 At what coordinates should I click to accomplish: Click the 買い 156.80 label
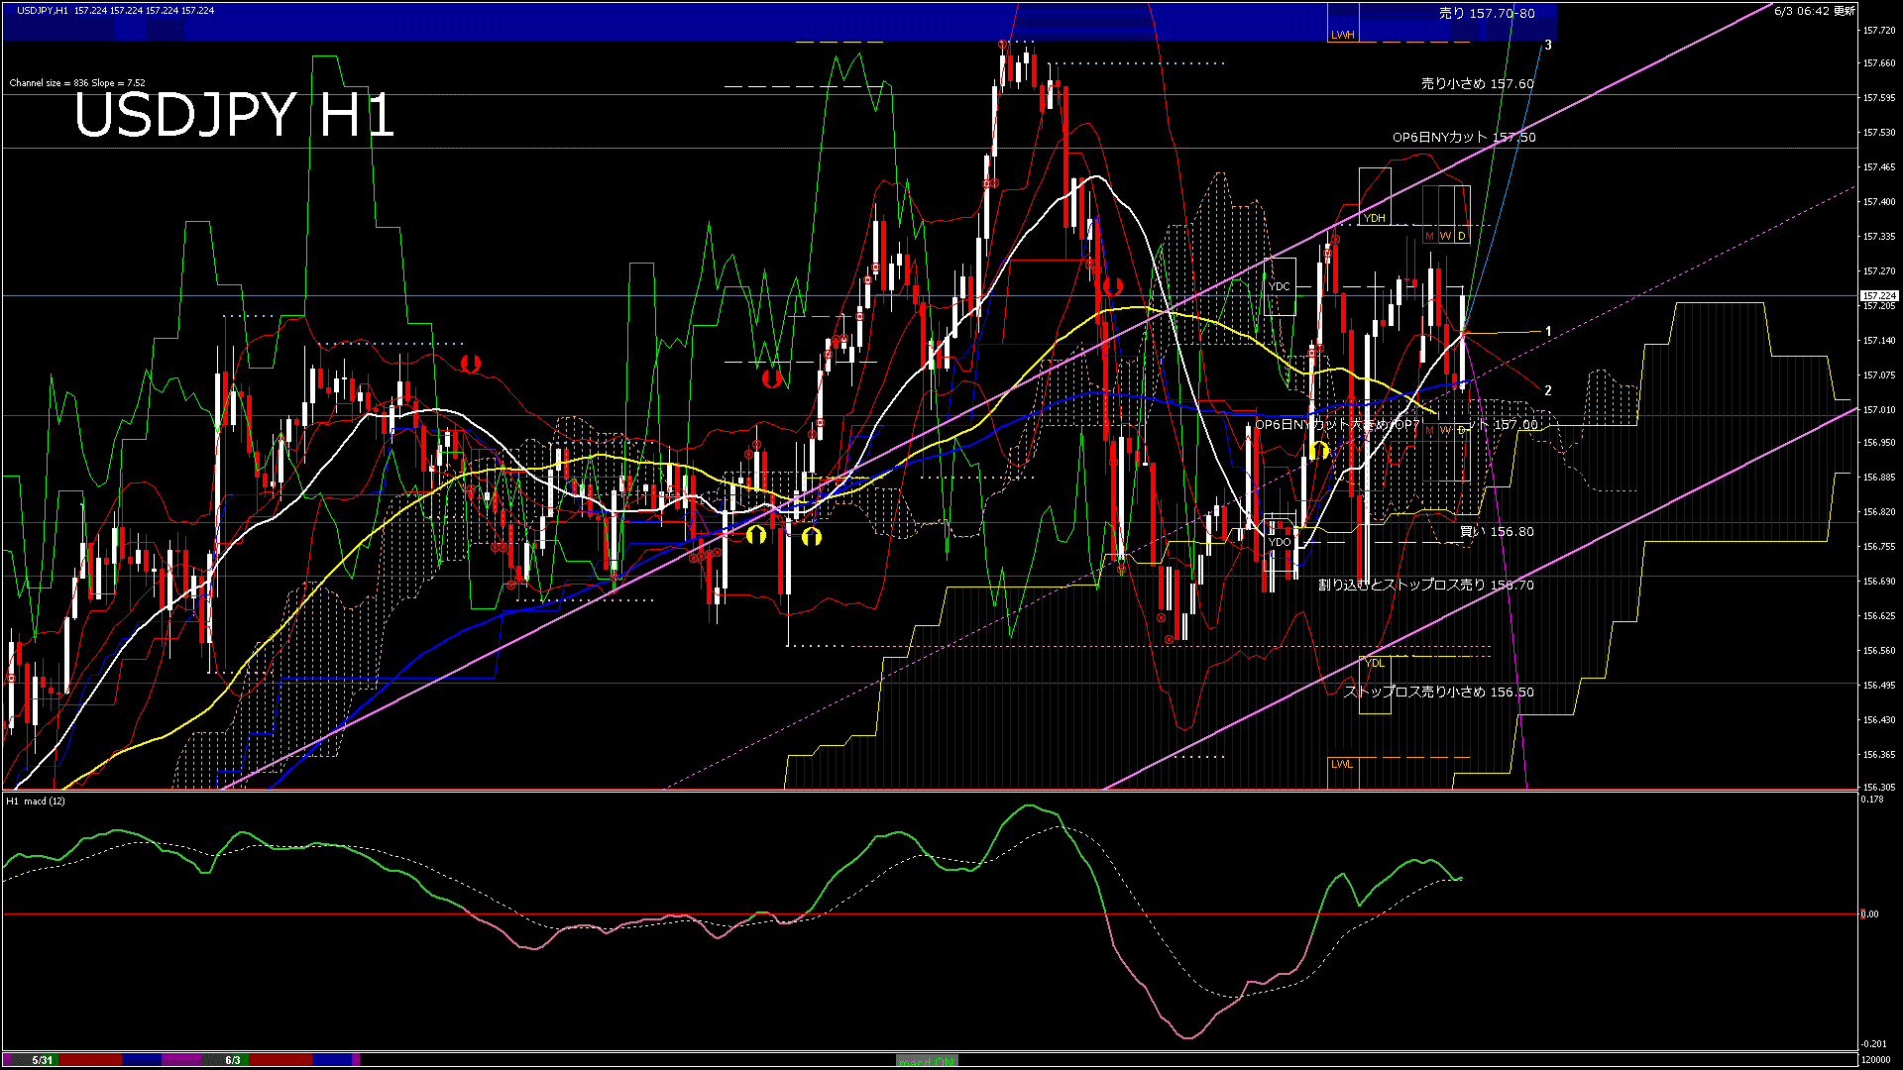tap(1497, 532)
